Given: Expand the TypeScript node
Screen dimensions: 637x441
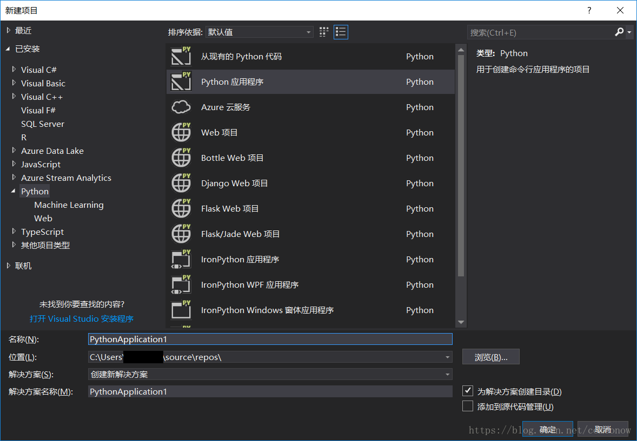Looking at the screenshot, I should pyautogui.click(x=14, y=231).
